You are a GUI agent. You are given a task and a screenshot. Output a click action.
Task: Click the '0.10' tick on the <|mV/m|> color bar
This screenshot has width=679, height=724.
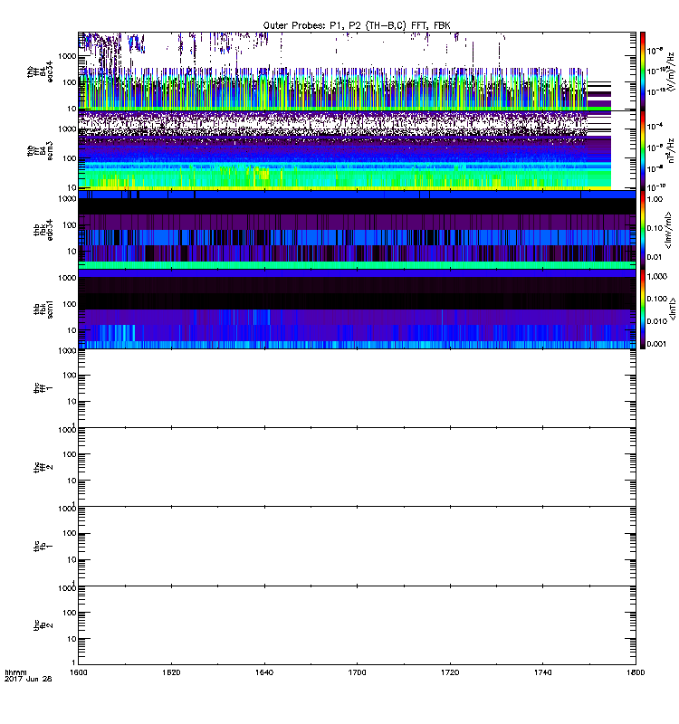pyautogui.click(x=655, y=228)
